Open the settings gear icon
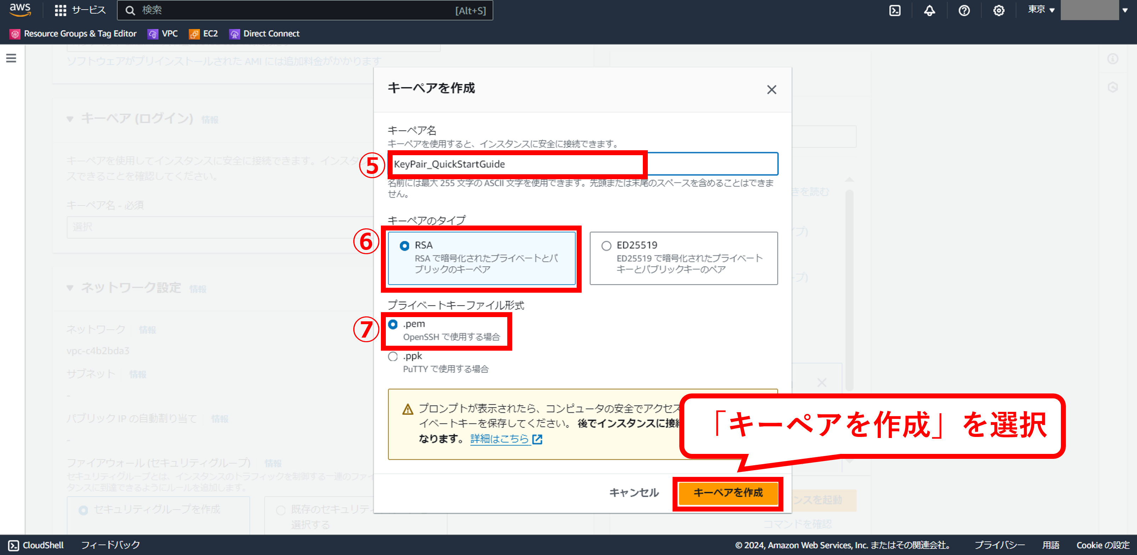The height and width of the screenshot is (555, 1137). [x=998, y=11]
